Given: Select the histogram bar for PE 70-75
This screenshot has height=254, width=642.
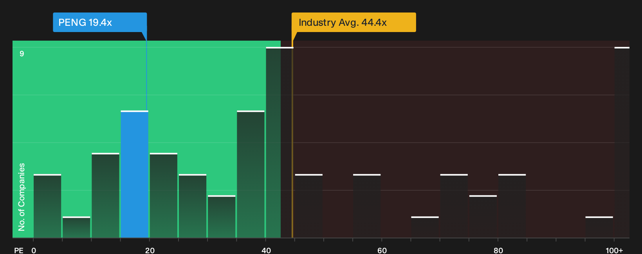Looking at the screenshot, I should (454, 206).
